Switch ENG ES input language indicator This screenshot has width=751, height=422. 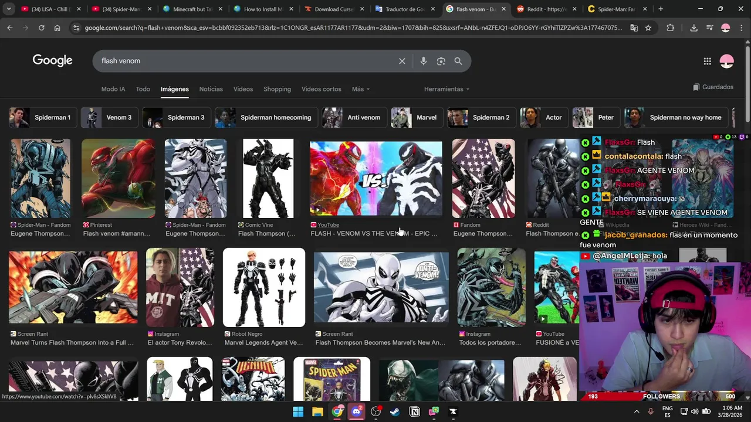click(x=668, y=411)
